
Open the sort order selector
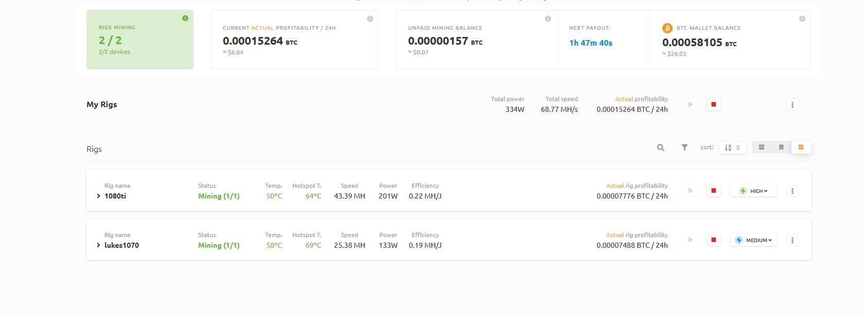click(732, 148)
